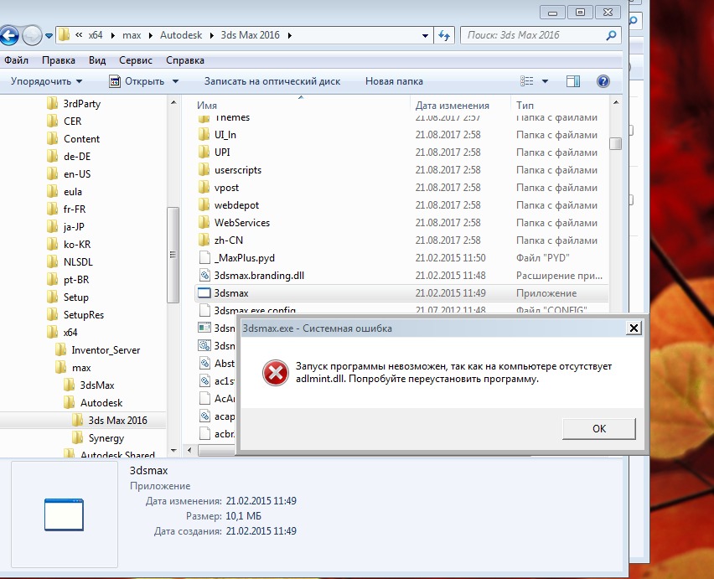
Task: Click the magnifier icon in search box
Action: tap(612, 35)
